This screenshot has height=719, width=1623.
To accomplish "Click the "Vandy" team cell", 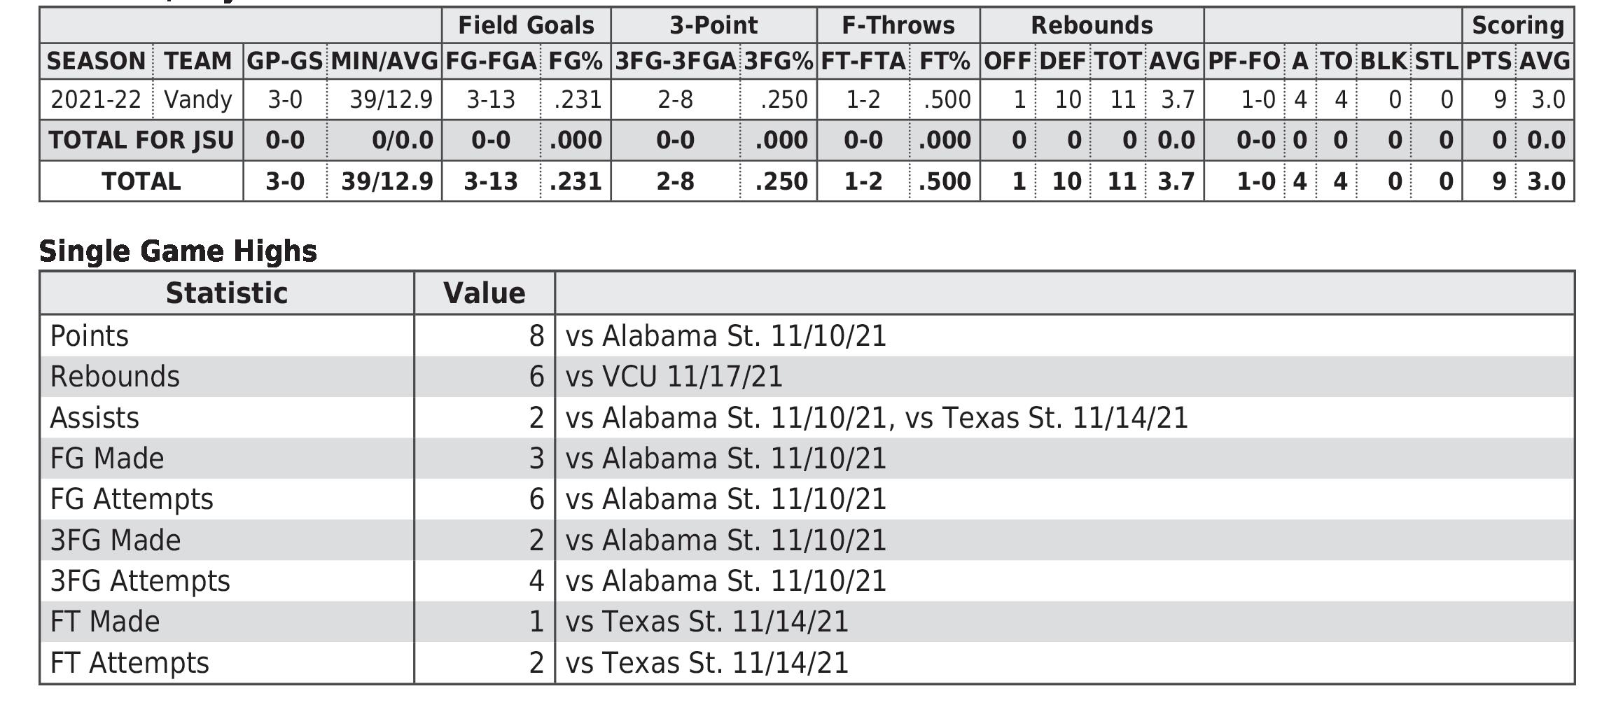I will pyautogui.click(x=197, y=99).
